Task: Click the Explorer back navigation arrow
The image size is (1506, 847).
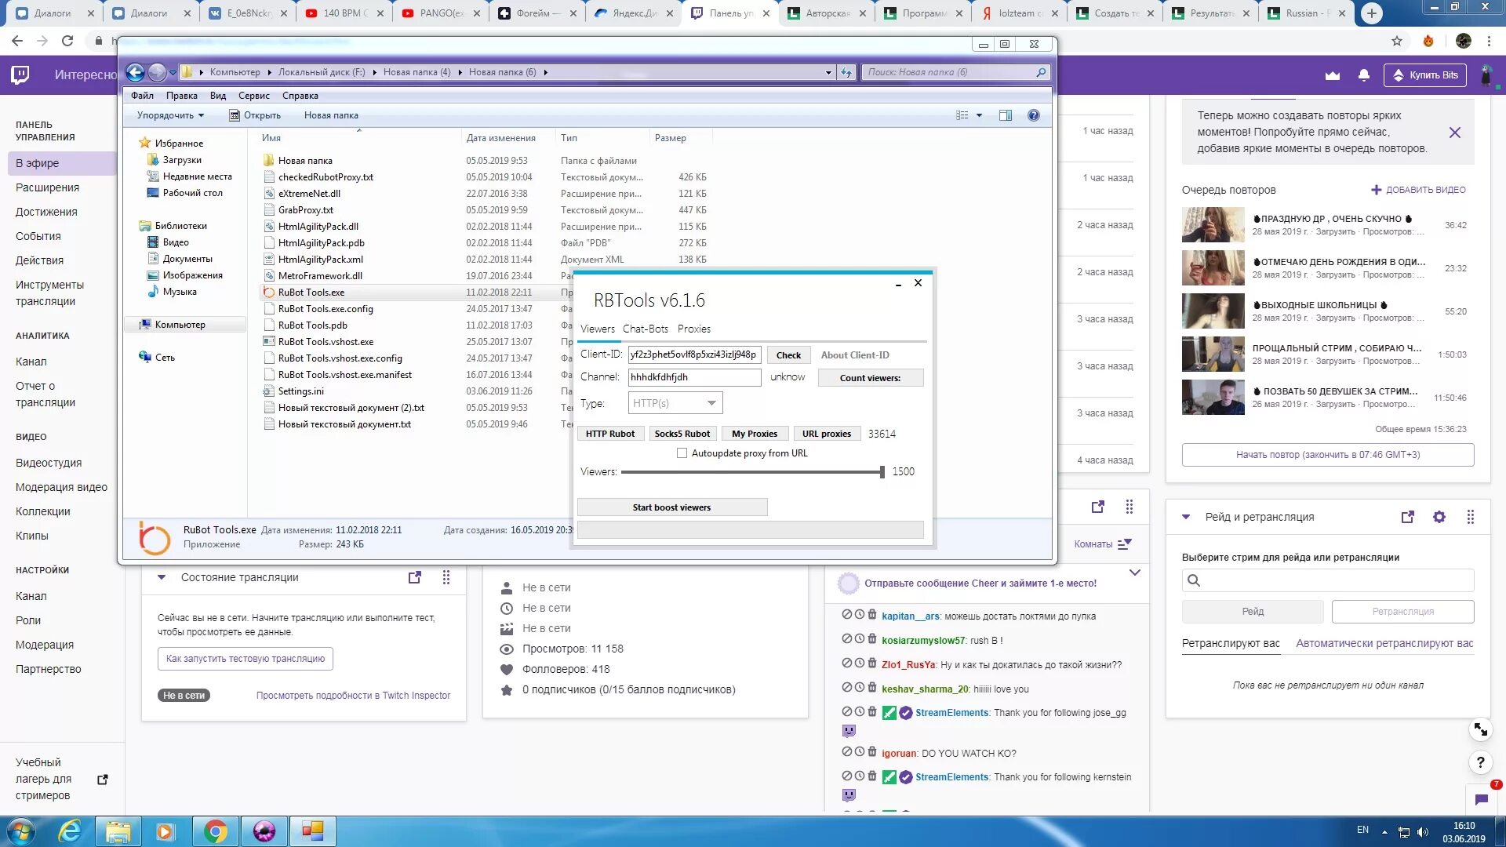Action: click(x=135, y=72)
